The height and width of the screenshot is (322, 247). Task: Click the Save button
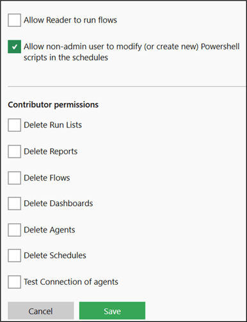tap(112, 310)
